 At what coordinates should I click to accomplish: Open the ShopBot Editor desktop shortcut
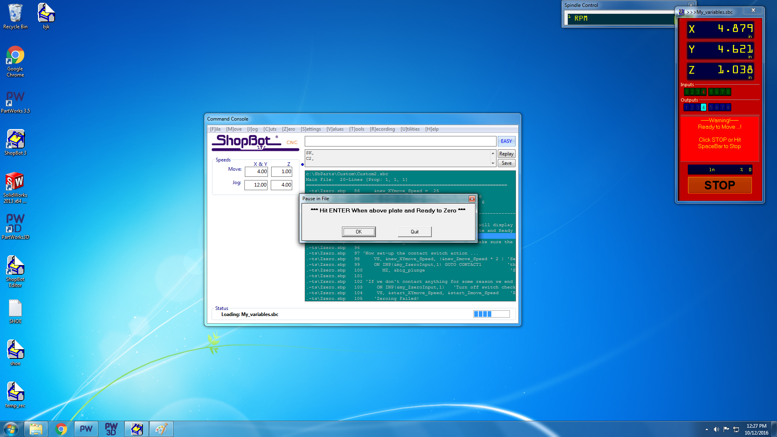(15, 272)
